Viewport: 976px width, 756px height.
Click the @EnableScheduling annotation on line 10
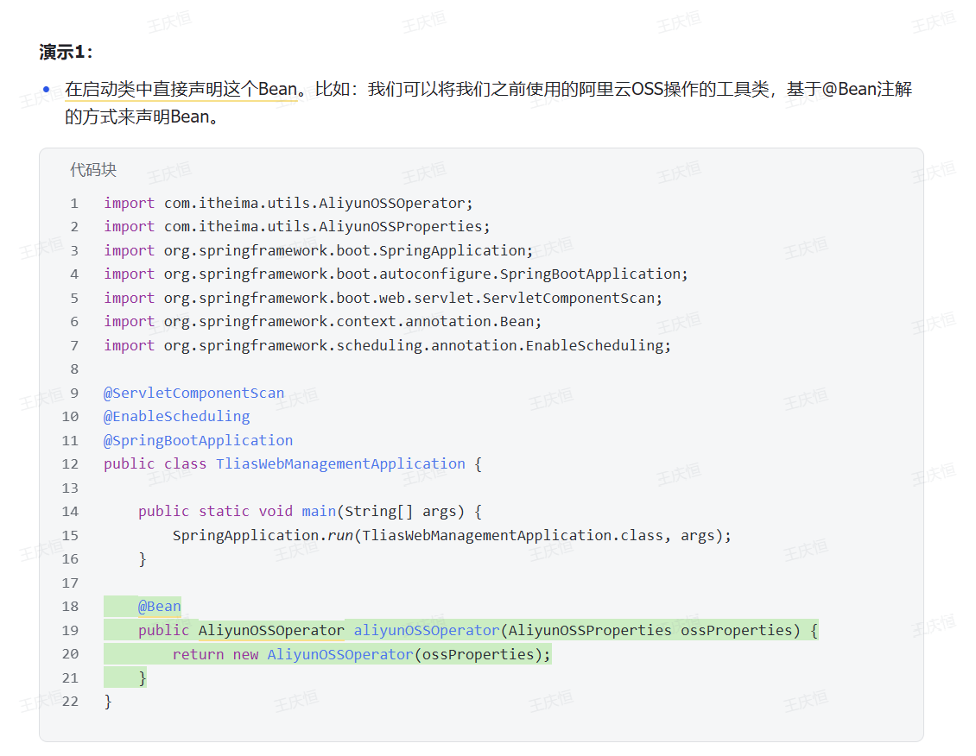pos(176,416)
